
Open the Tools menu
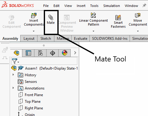tap(94, 6)
